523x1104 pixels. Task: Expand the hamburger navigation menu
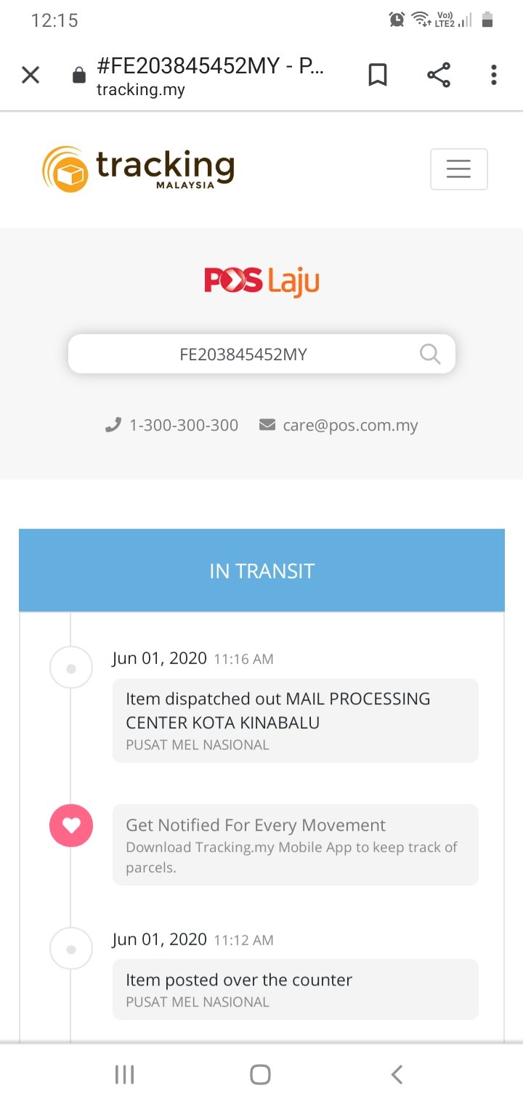pos(459,169)
